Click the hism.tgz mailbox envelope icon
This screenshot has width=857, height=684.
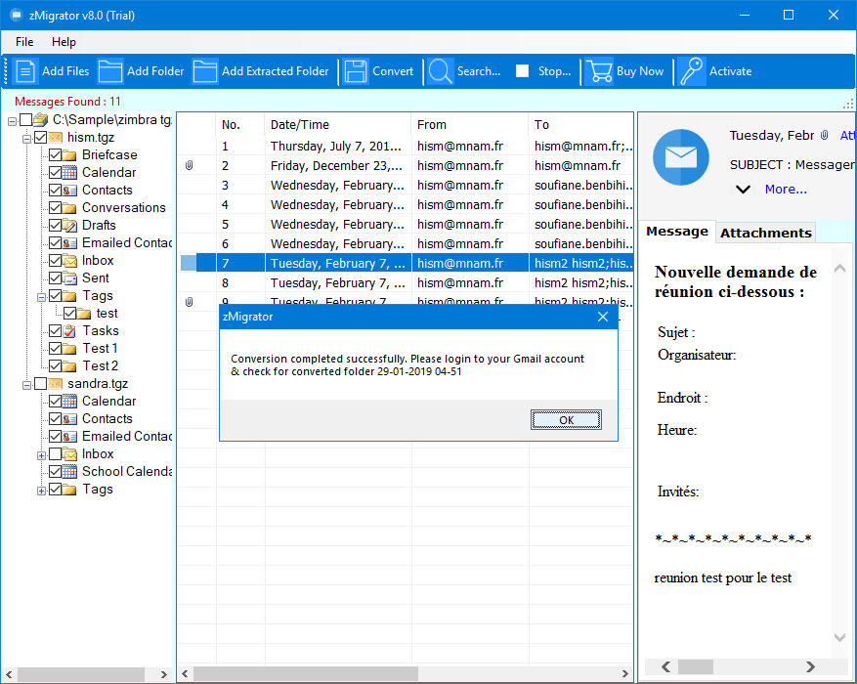pyautogui.click(x=55, y=137)
